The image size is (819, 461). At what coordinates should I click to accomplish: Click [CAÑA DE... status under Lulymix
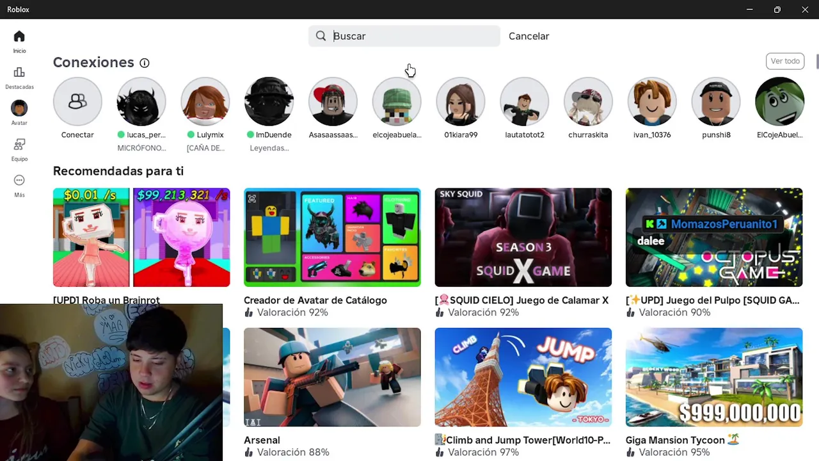(x=205, y=148)
